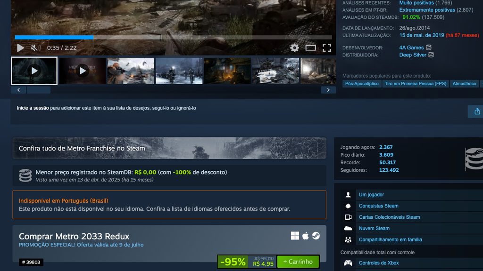Click Xbox controller icon
Screen dimensions: 483x271
348,263
